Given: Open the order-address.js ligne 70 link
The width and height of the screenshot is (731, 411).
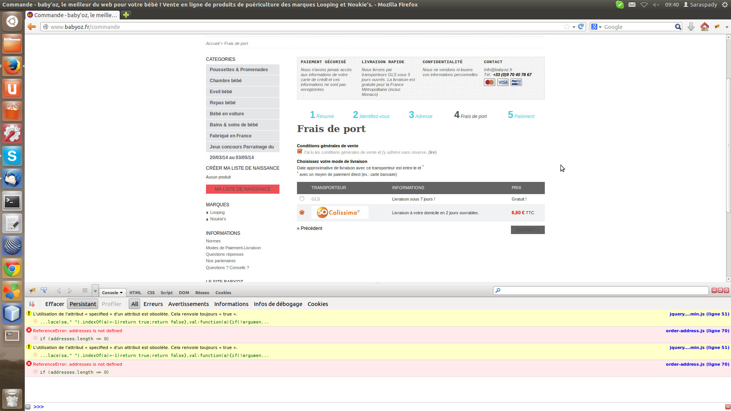Looking at the screenshot, I should coord(697,331).
